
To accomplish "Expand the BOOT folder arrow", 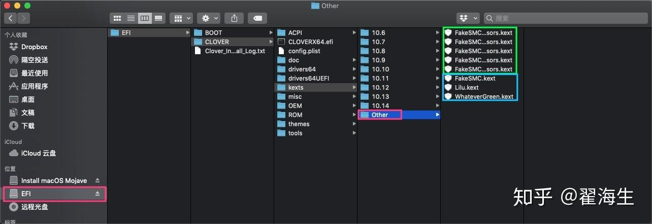I will [271, 33].
